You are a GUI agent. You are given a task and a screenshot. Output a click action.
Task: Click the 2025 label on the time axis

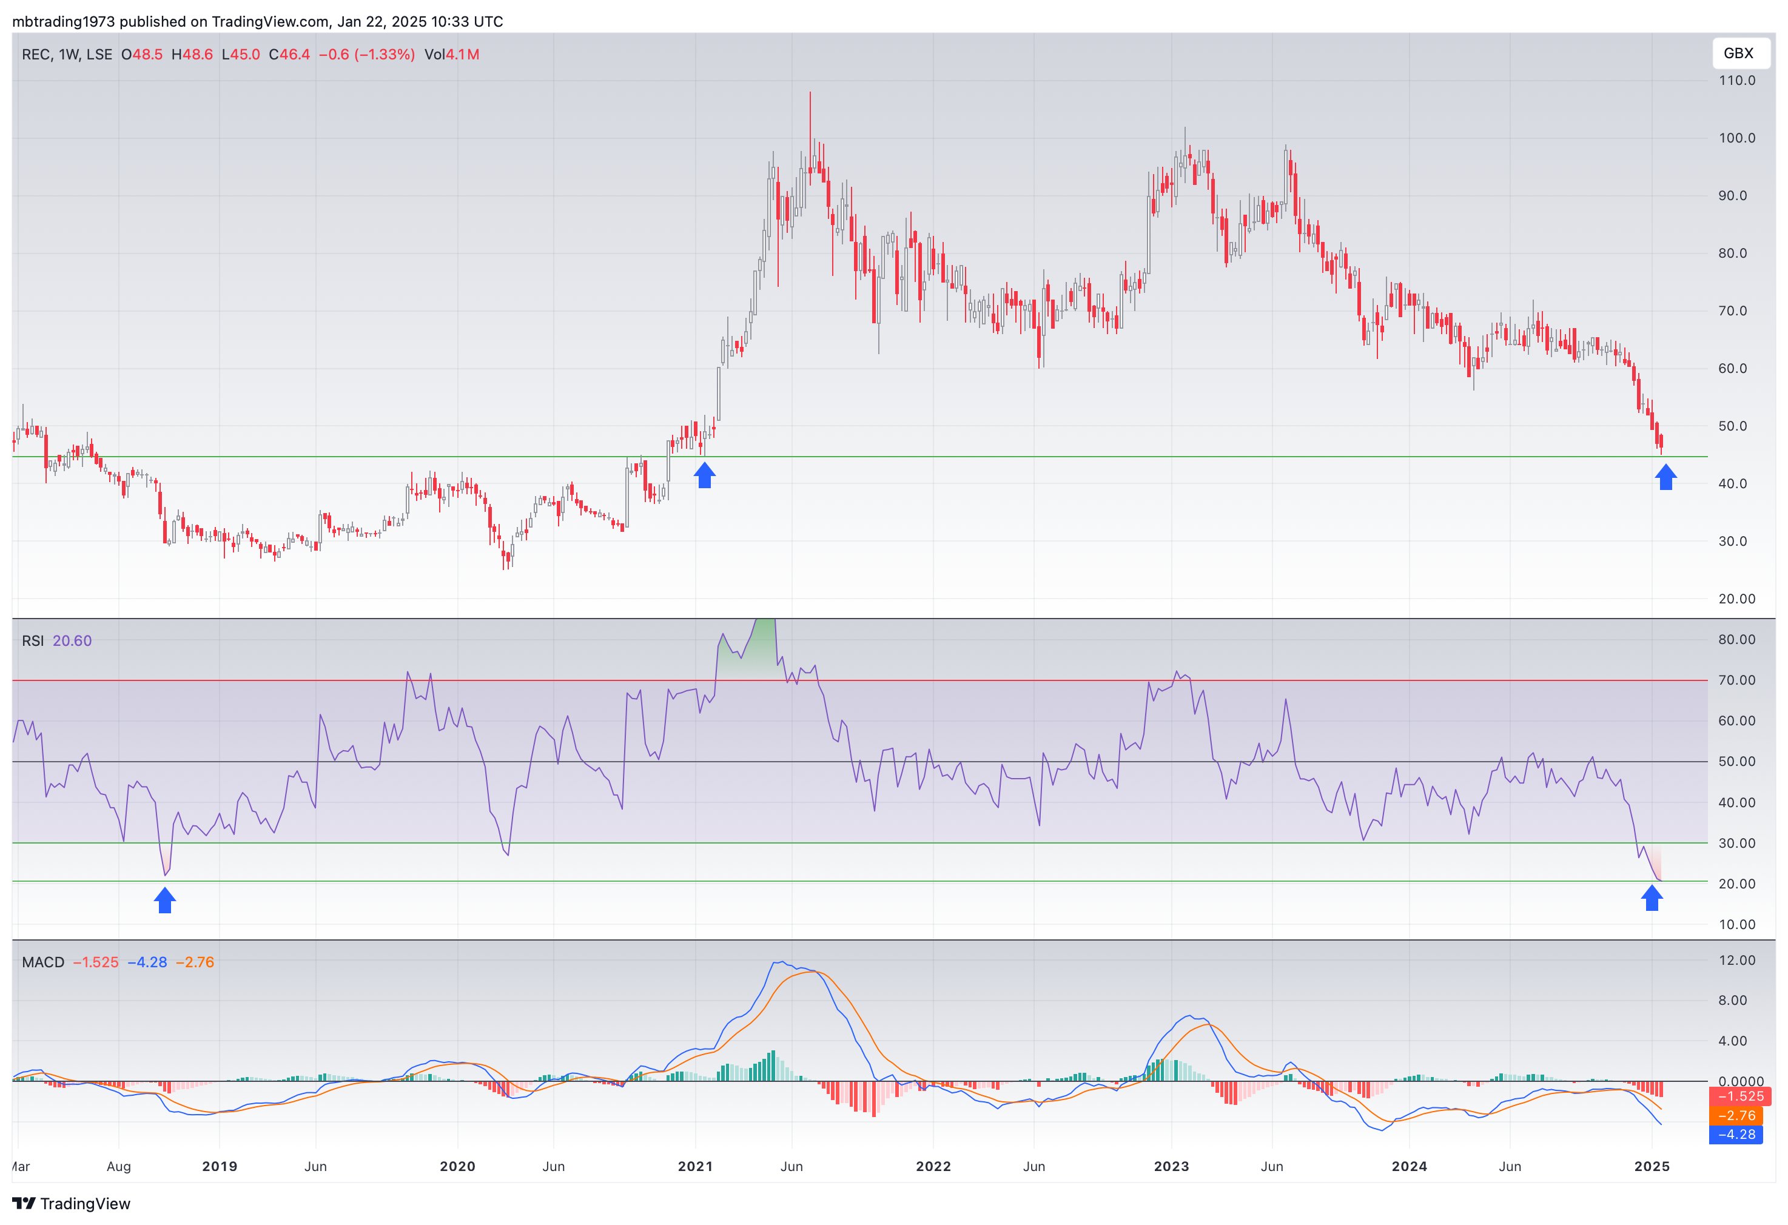click(1652, 1167)
